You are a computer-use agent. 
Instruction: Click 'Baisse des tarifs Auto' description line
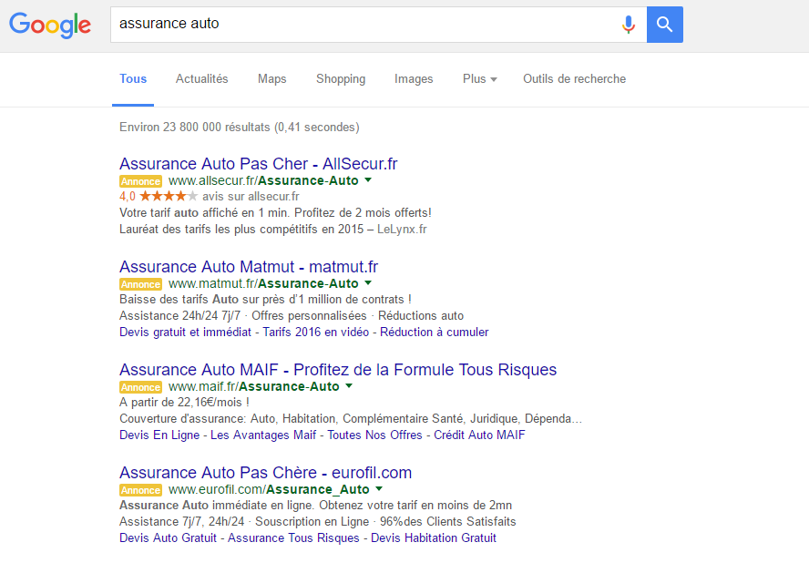[x=265, y=300]
